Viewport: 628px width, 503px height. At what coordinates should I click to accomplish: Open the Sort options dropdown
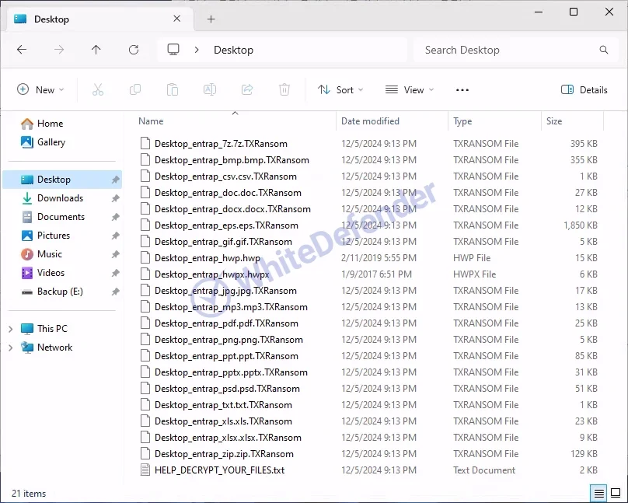pyautogui.click(x=337, y=90)
